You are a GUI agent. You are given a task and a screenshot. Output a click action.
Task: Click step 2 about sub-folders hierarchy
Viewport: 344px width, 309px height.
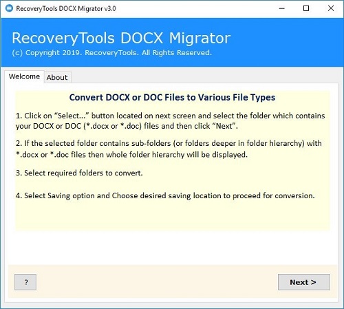(169, 149)
